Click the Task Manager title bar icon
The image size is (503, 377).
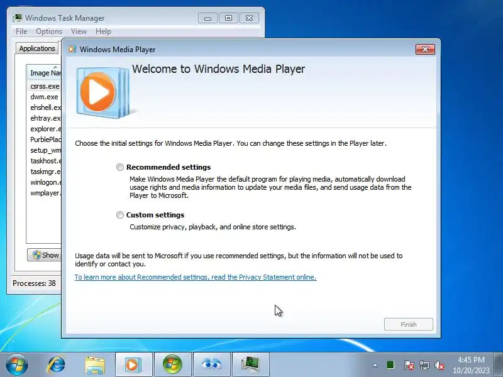click(x=18, y=18)
